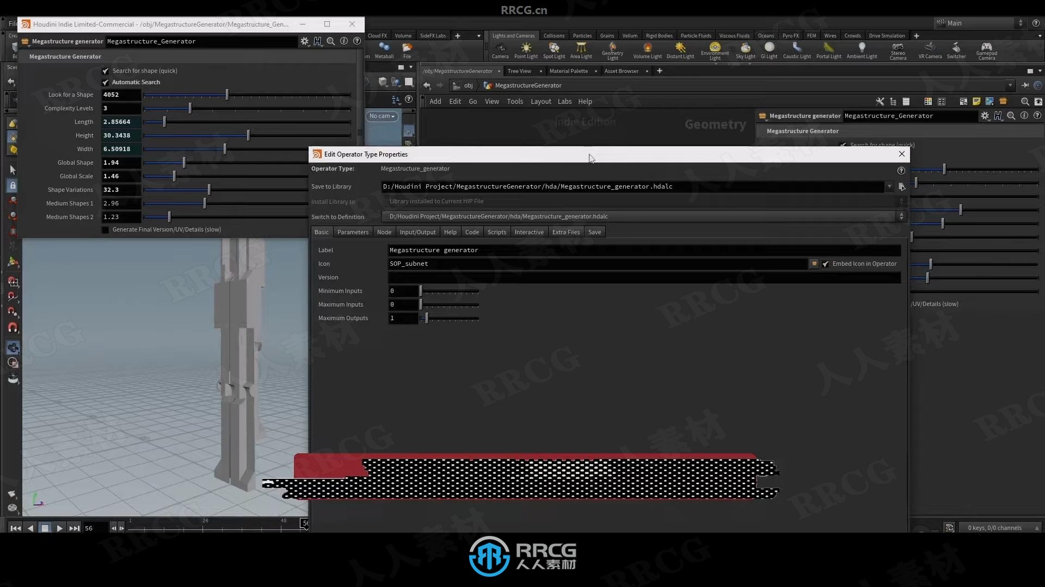This screenshot has height=587, width=1045.
Task: Open Save to Library path dropdown
Action: coord(889,186)
